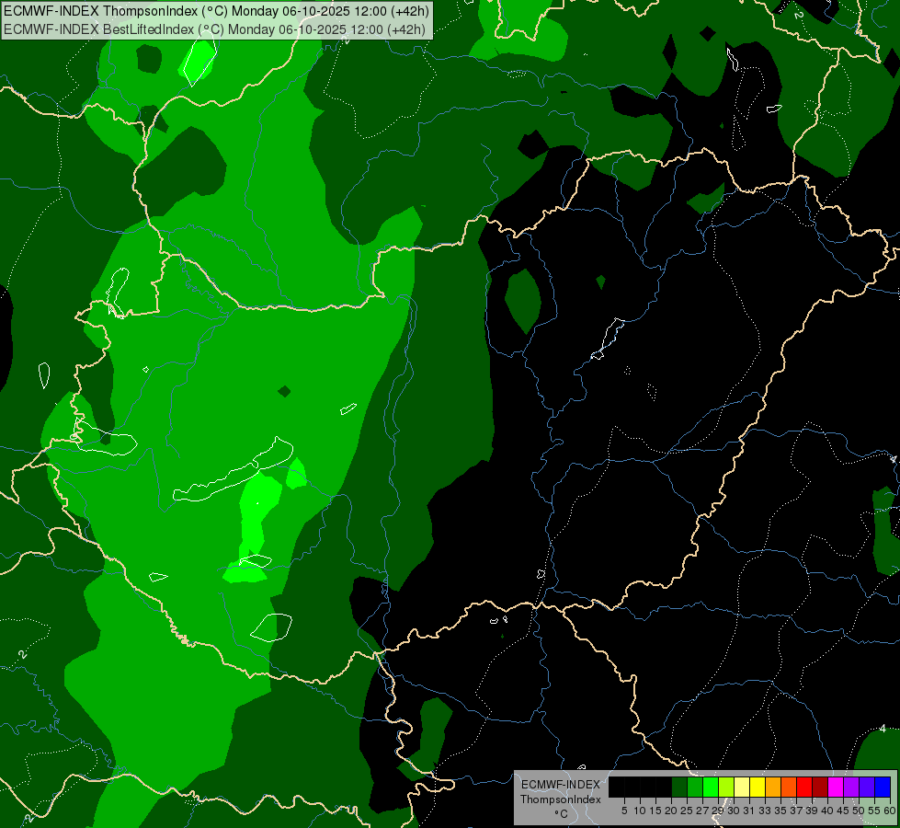The image size is (900, 828).
Task: Click the bright red 37–39 legend swatch
Action: coord(804,787)
